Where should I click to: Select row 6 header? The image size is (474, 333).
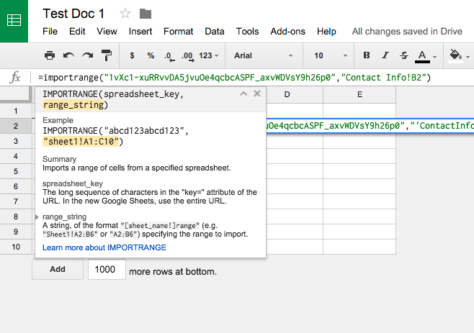[x=16, y=186]
